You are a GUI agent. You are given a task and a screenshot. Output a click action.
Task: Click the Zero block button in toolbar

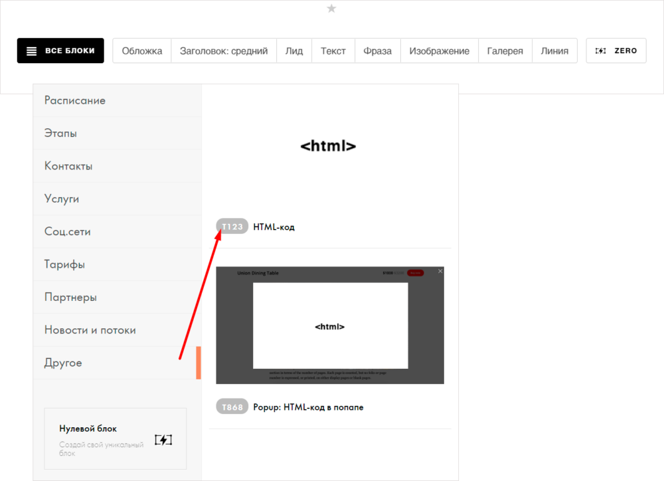click(x=616, y=50)
